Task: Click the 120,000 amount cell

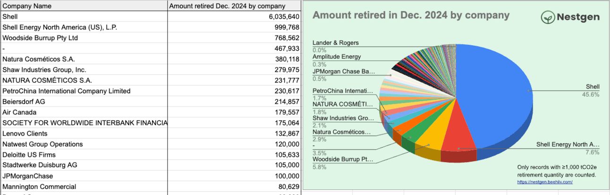Action: 235,144
